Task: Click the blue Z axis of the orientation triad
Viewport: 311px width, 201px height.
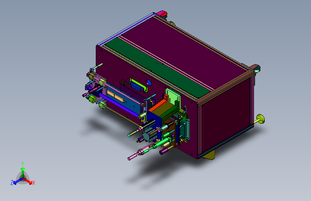Action: (18, 181)
